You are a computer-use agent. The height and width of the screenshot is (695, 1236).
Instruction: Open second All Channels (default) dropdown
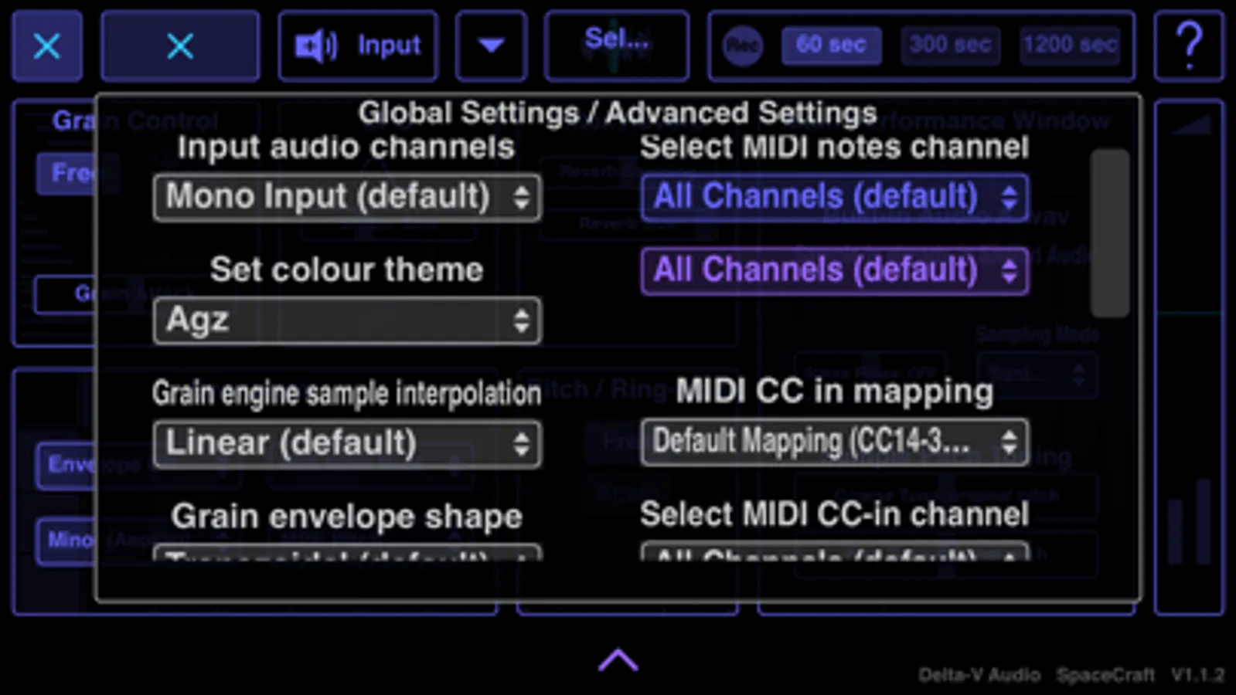tap(835, 271)
